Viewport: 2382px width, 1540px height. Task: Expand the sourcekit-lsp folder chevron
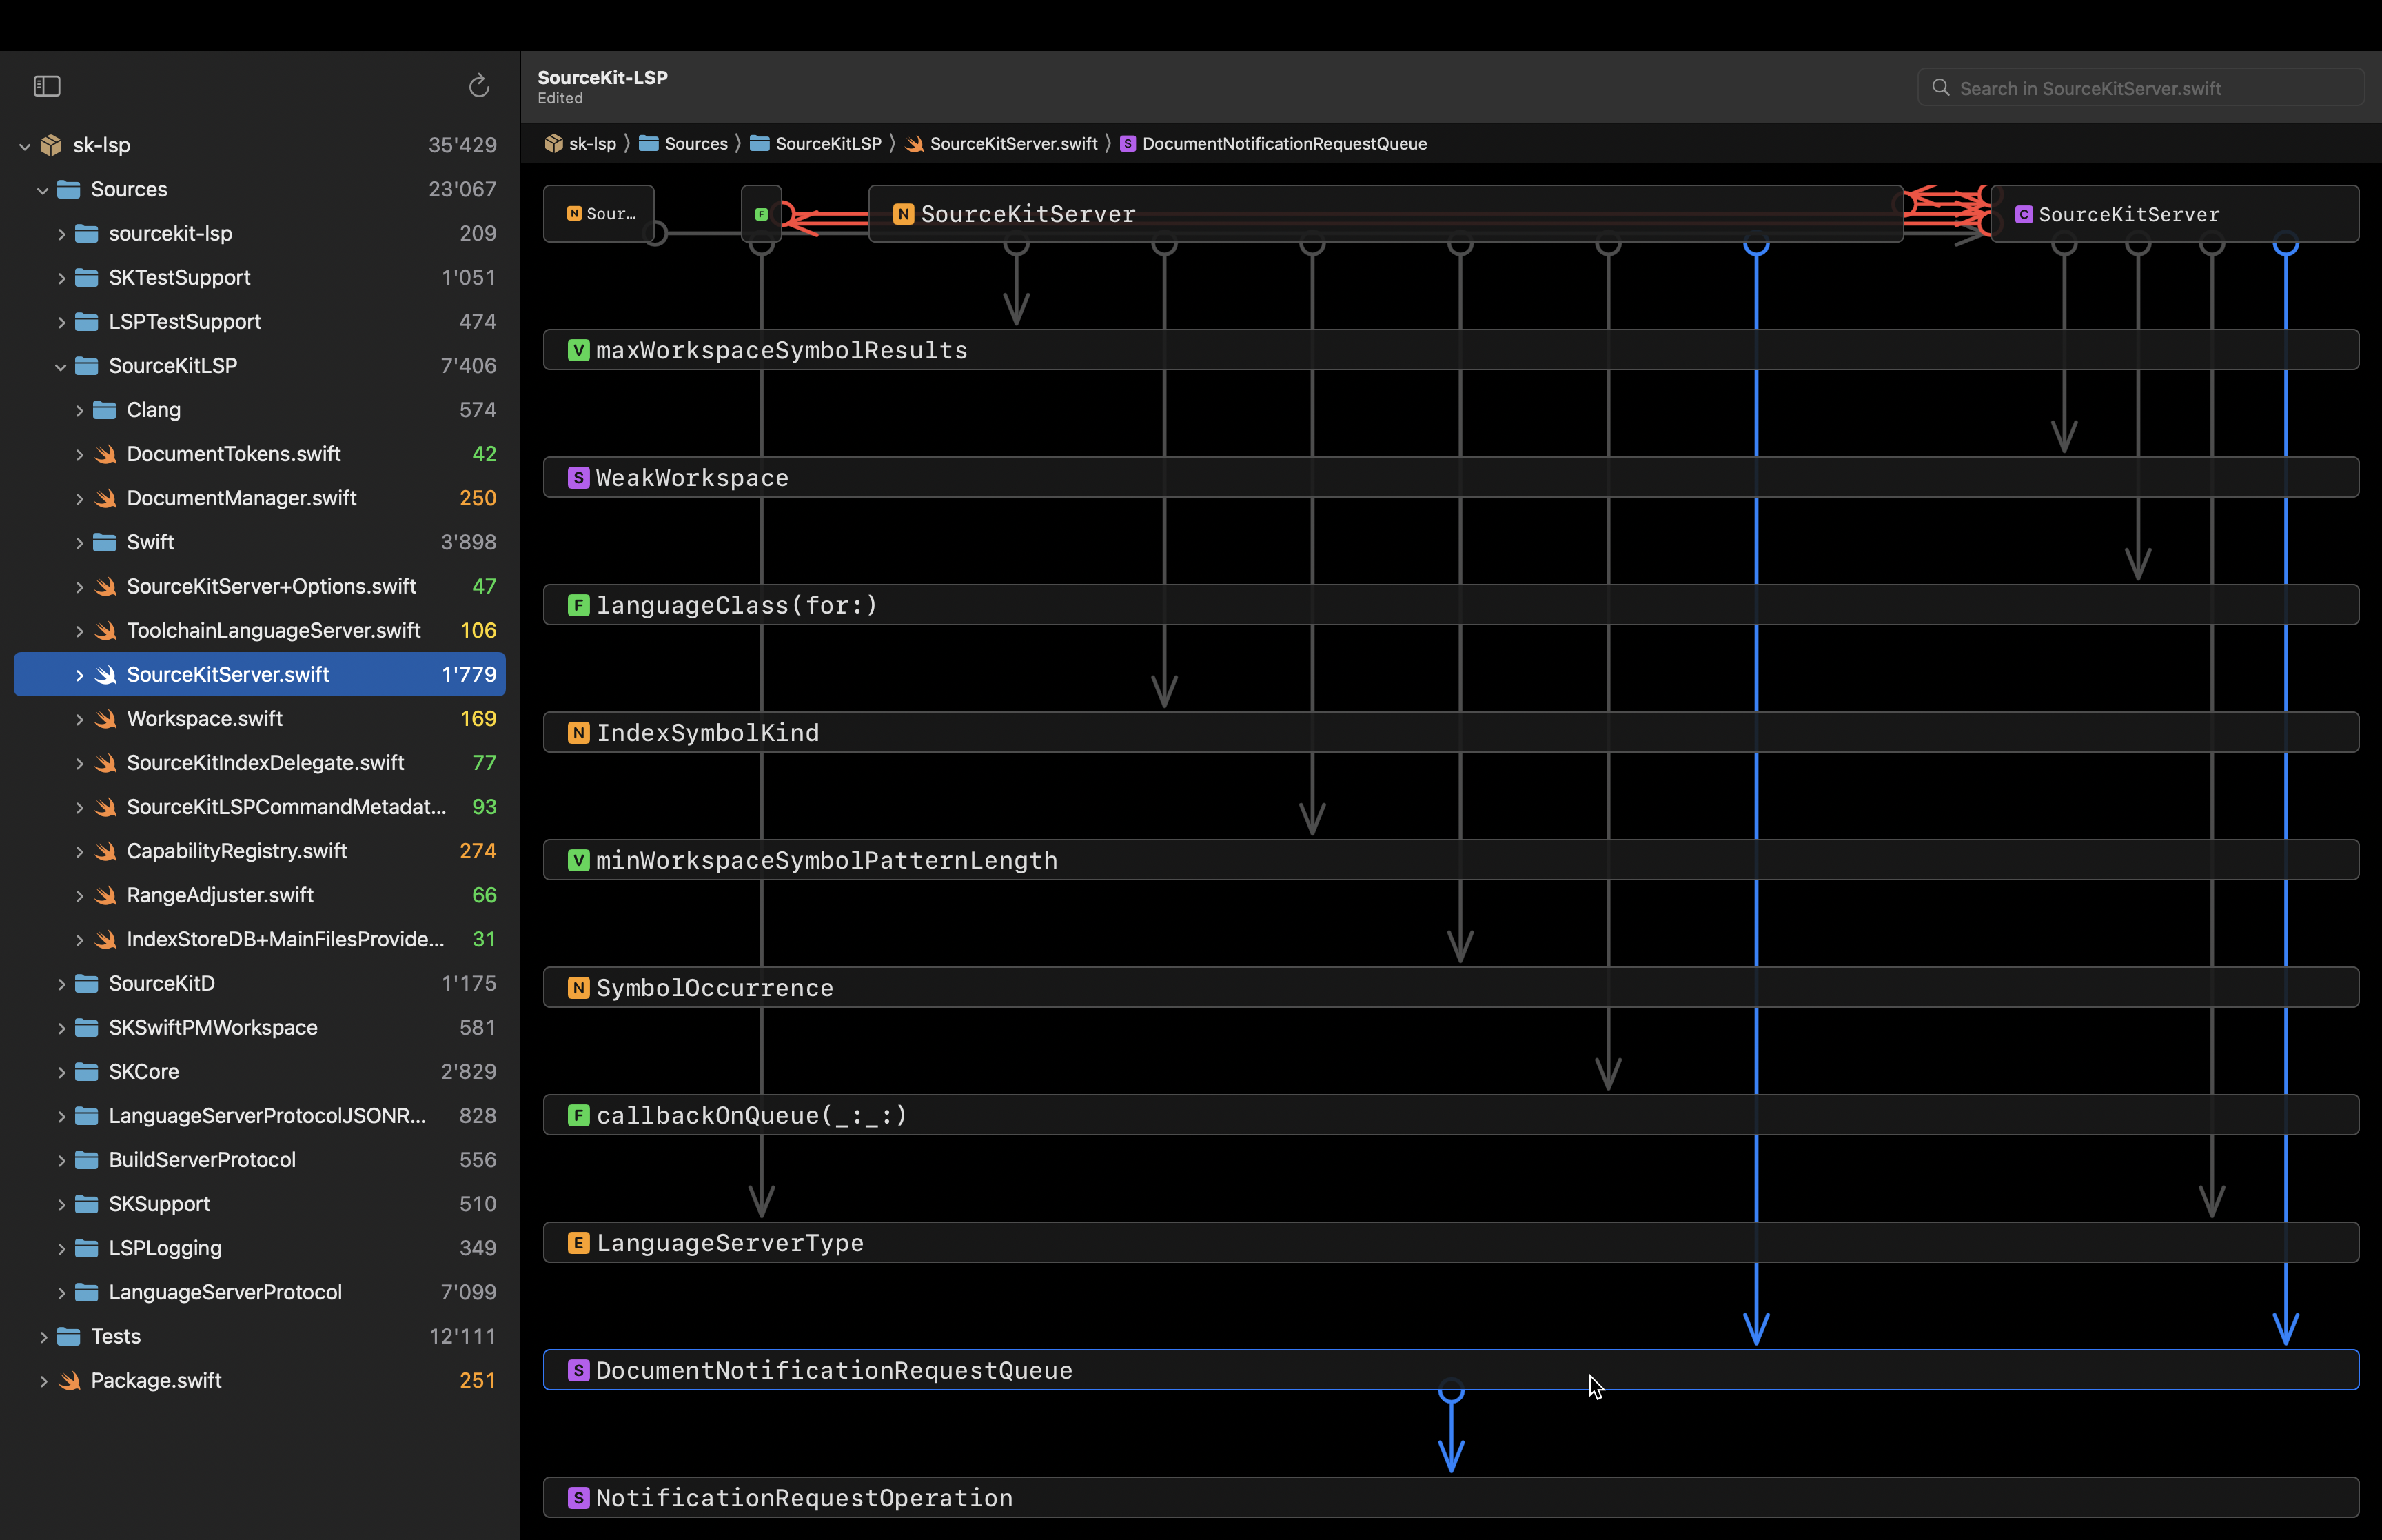(61, 234)
